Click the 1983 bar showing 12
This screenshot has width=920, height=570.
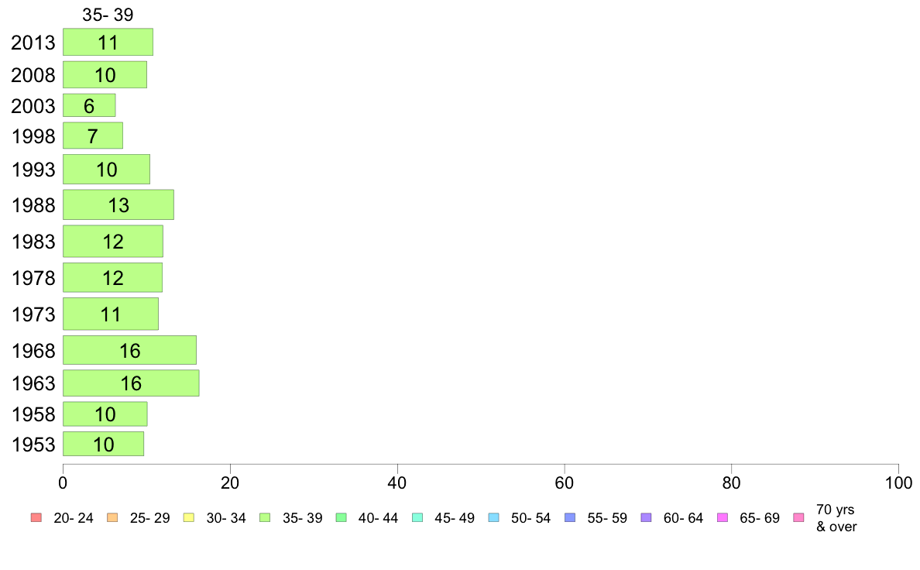pos(113,242)
